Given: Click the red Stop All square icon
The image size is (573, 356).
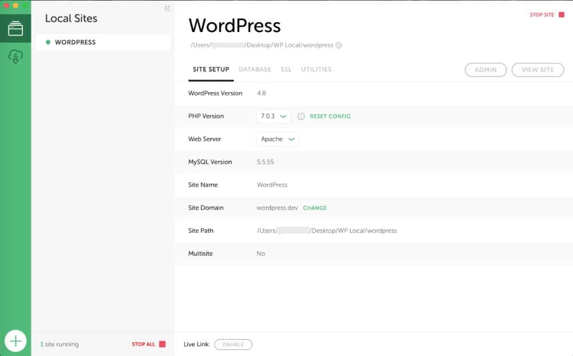Looking at the screenshot, I should click(162, 344).
